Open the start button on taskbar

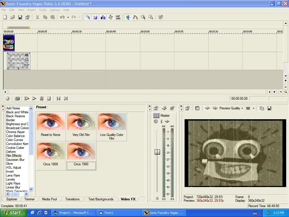coord(14,213)
